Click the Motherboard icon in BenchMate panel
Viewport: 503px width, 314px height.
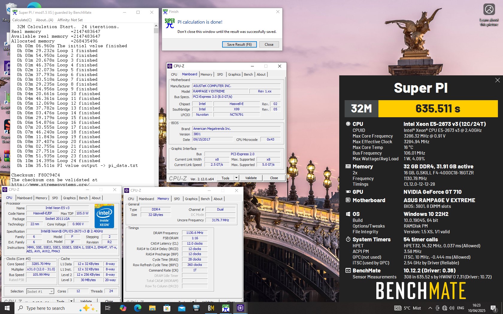(x=348, y=200)
